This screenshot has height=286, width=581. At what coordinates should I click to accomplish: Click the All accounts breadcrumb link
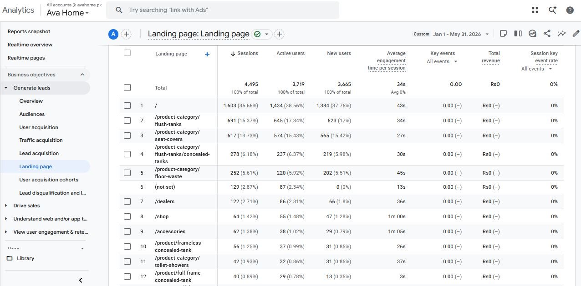(x=59, y=5)
